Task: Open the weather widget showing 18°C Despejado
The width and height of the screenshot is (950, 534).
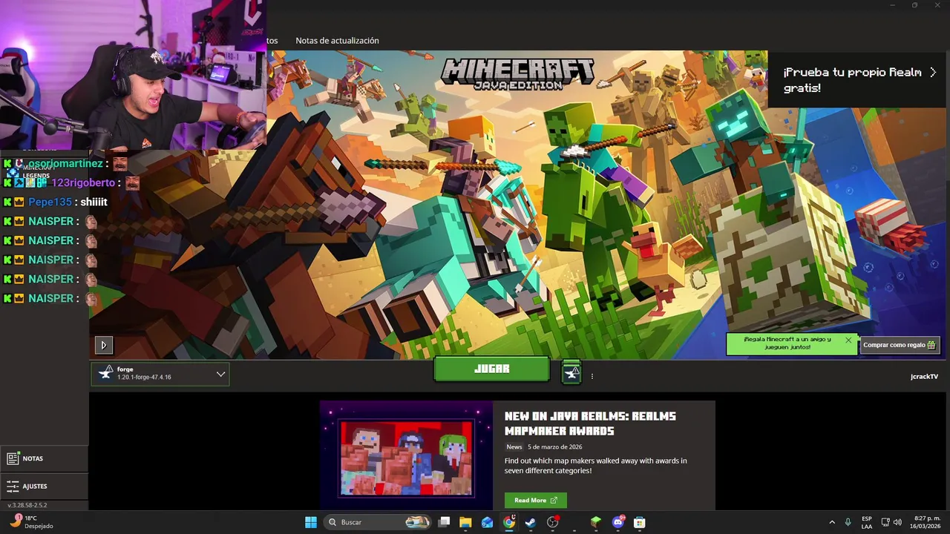Action: pyautogui.click(x=31, y=522)
